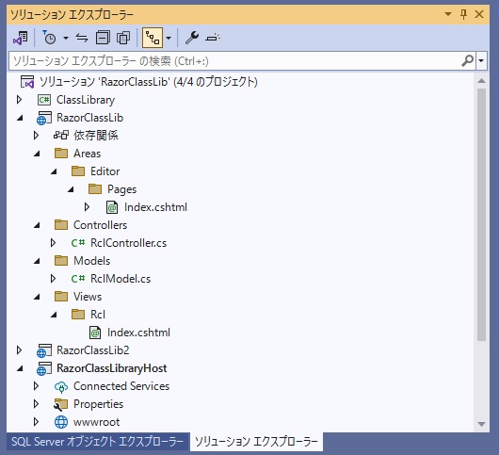Sync with active document
Viewport: 499px width, 455px height.
[x=82, y=38]
